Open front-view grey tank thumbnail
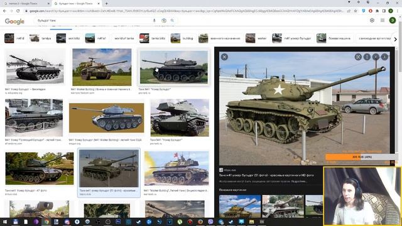Image resolution: width=402 pixels, height=226 pixels. pyautogui.click(x=180, y=118)
